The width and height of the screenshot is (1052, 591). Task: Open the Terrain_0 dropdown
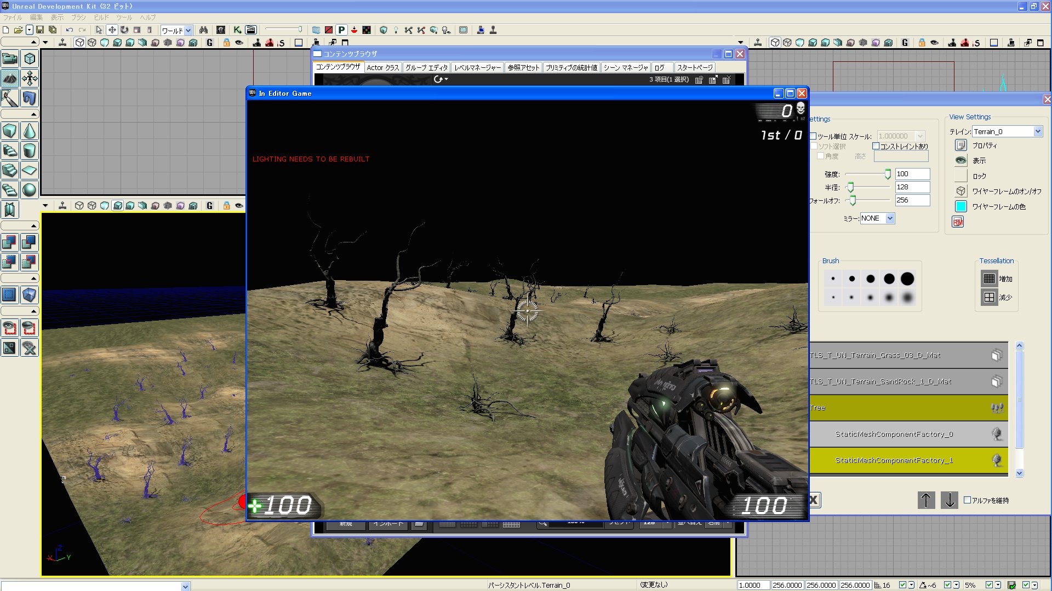[1038, 131]
